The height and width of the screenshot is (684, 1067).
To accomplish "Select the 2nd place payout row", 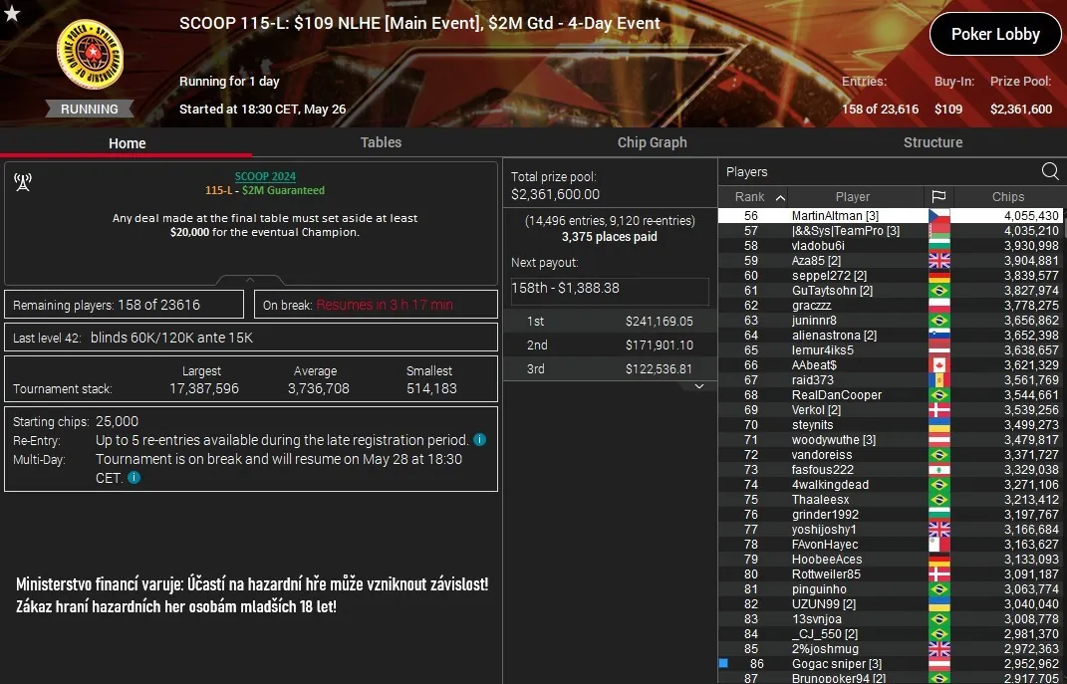I will [610, 344].
